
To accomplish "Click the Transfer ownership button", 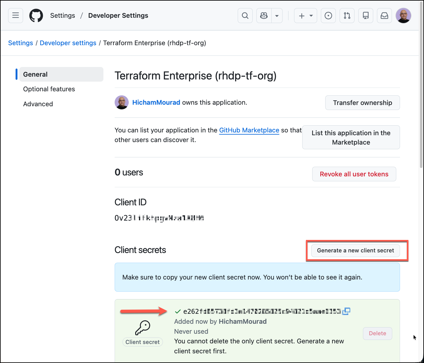I will coord(363,103).
